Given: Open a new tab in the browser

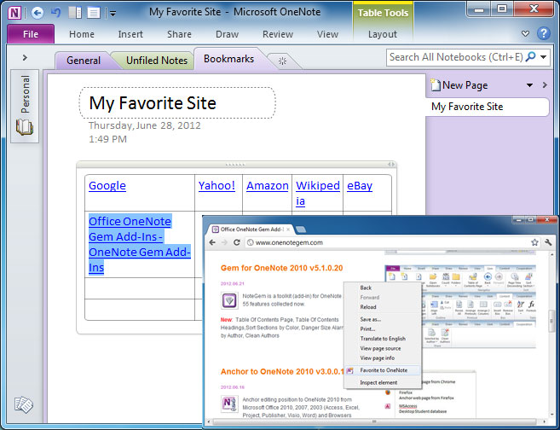Looking at the screenshot, I should (x=301, y=230).
